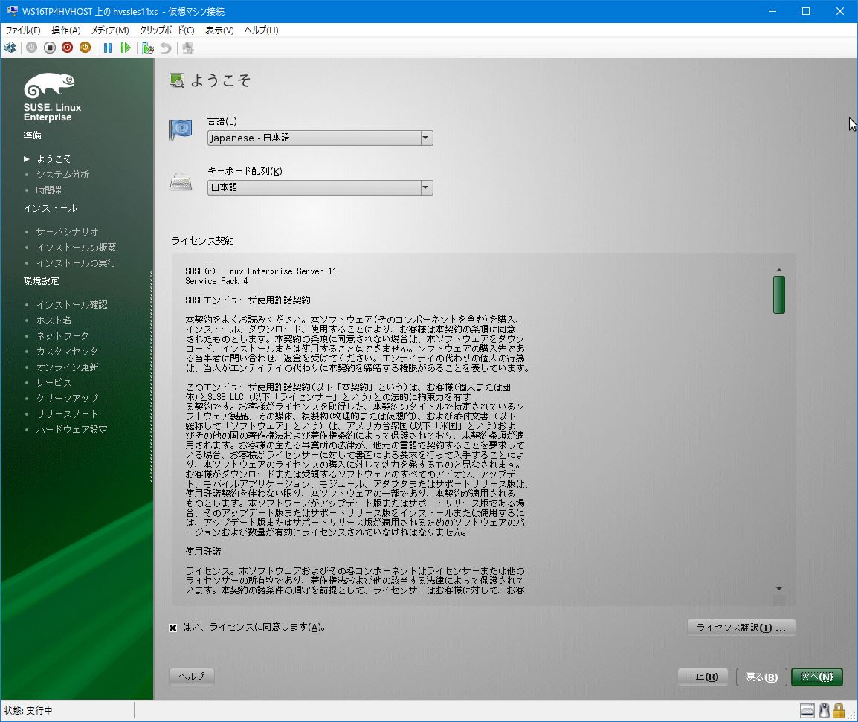The height and width of the screenshot is (722, 858).
Task: Click the green license scrollbar thumb
Action: [779, 295]
